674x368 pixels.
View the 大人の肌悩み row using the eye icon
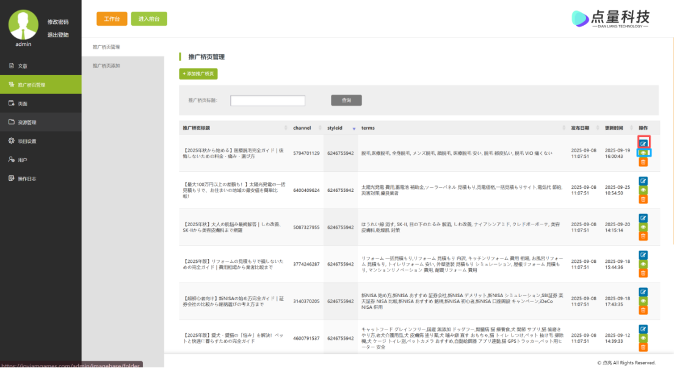(643, 227)
